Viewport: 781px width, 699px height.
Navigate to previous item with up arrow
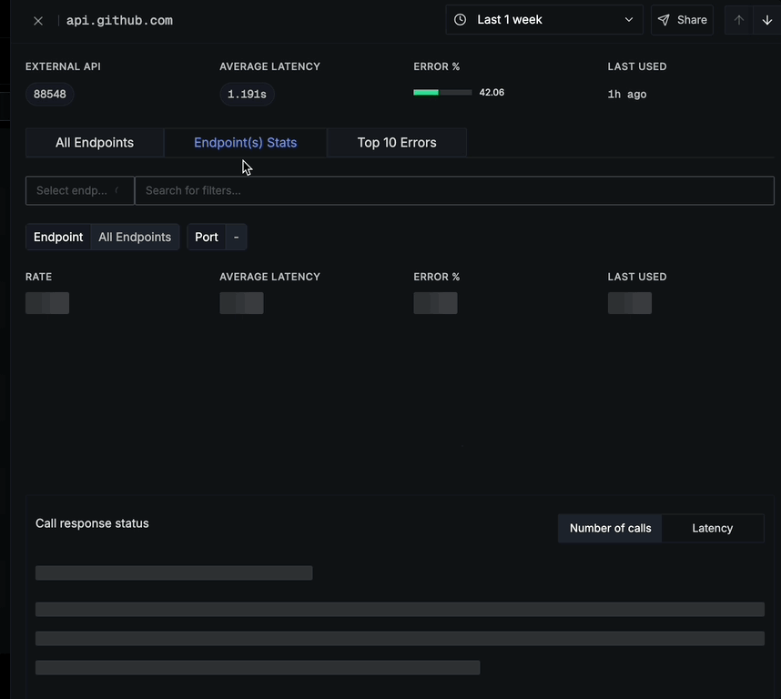pos(738,20)
